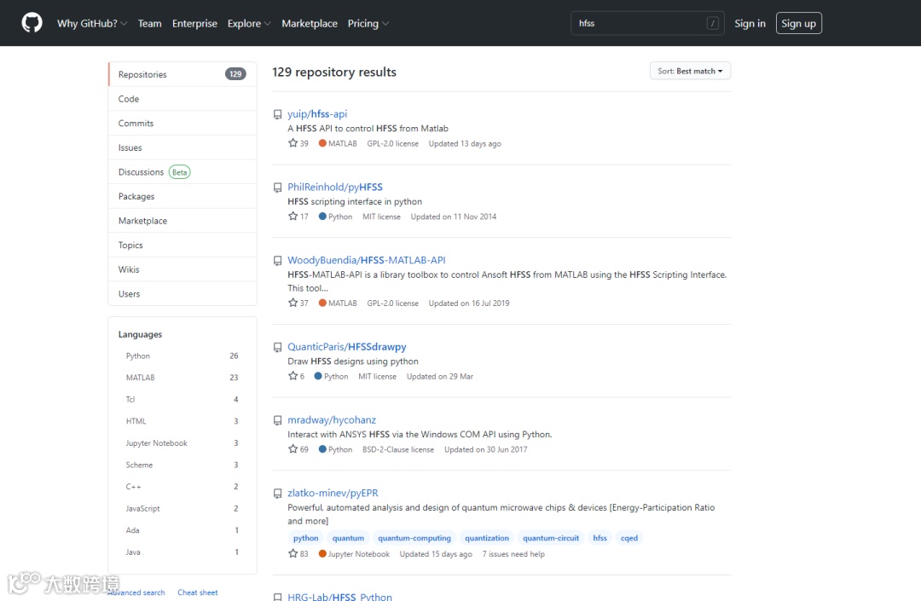Screen dimensions: 921x601
Task: Filter results by Tcl language
Action: [x=182, y=399]
